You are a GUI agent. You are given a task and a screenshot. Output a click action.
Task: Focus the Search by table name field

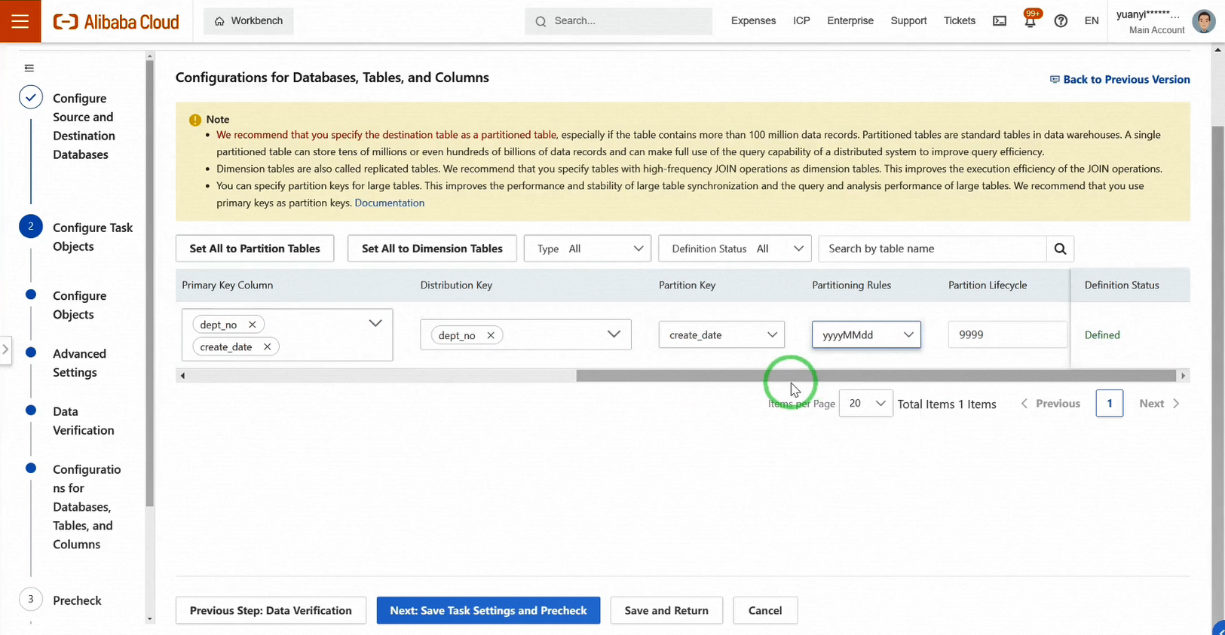click(x=933, y=249)
